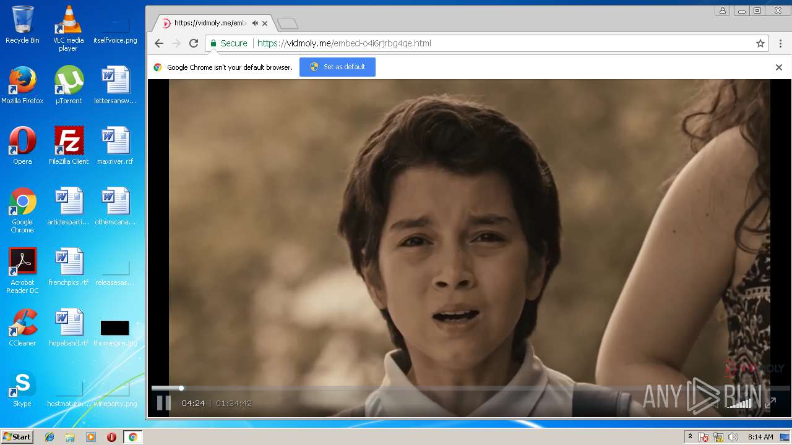Screen dimensions: 792x445
Task: Open hopeband.rtf on the desktop
Action: tap(68, 328)
